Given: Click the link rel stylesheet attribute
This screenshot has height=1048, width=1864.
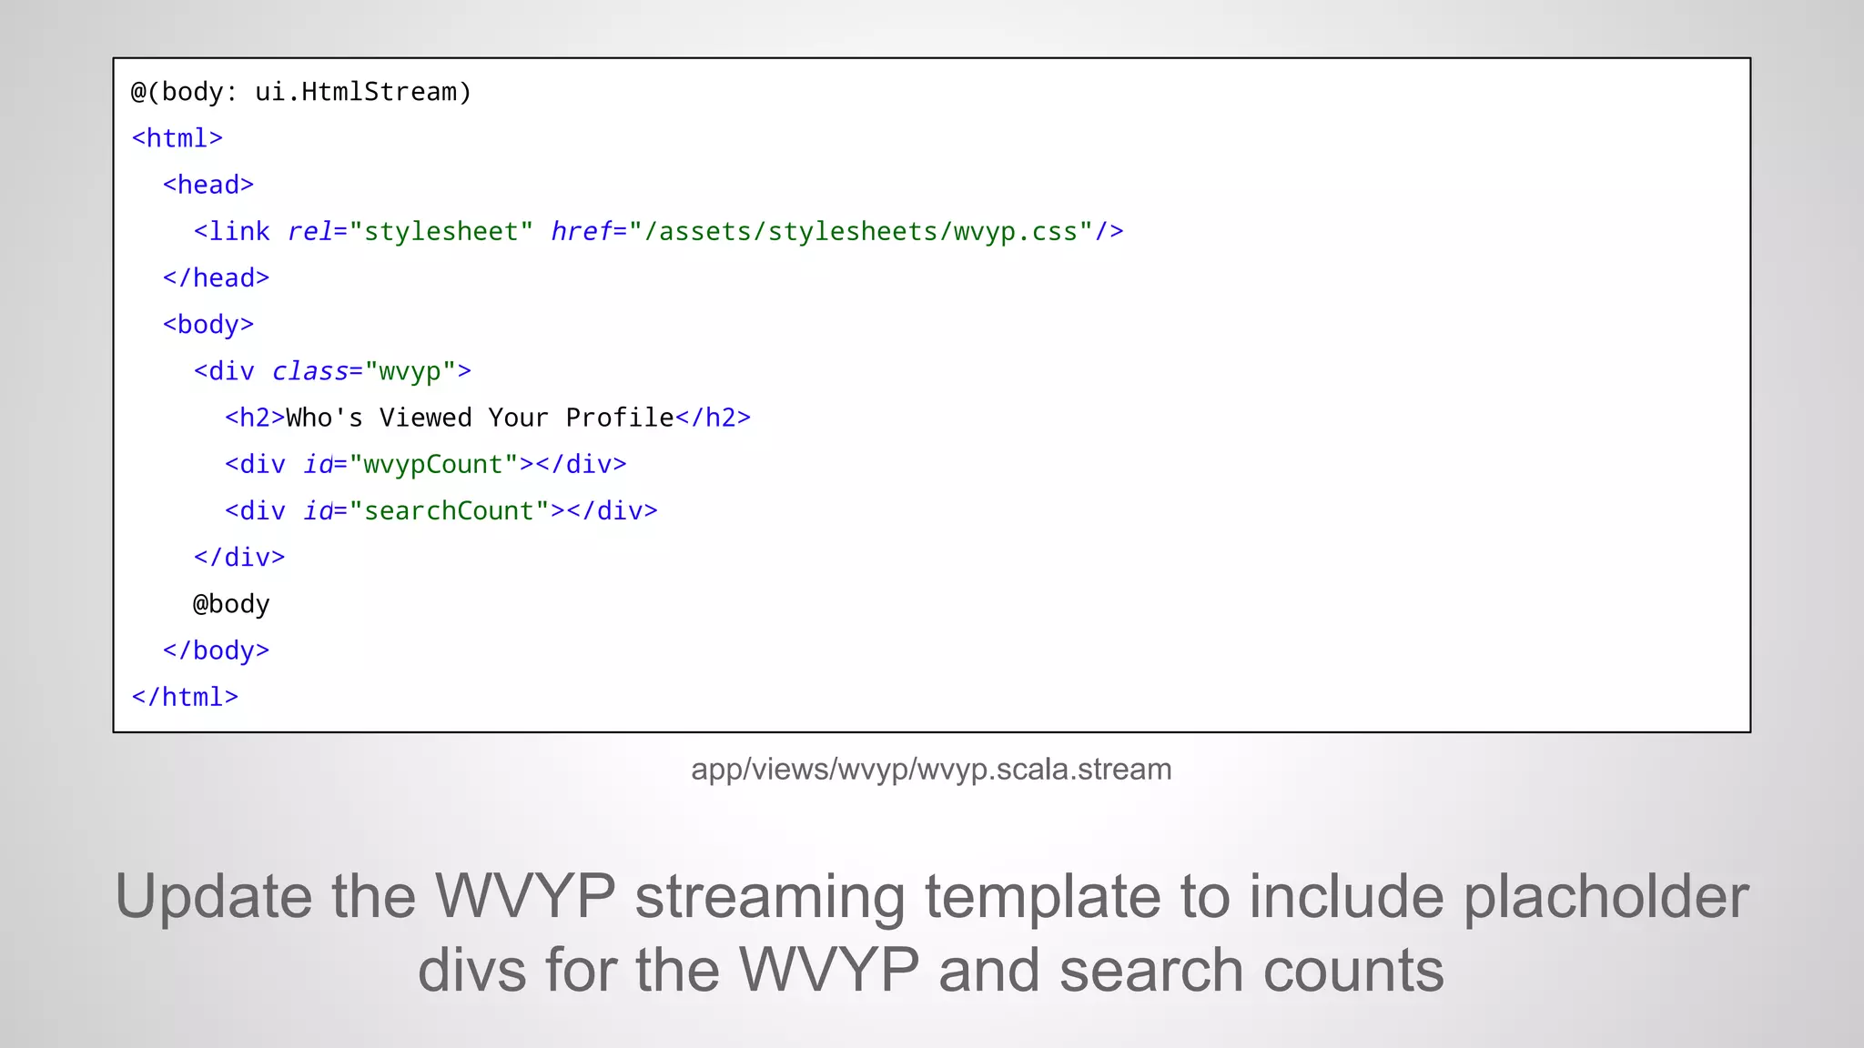Looking at the screenshot, I should pyautogui.click(x=310, y=231).
